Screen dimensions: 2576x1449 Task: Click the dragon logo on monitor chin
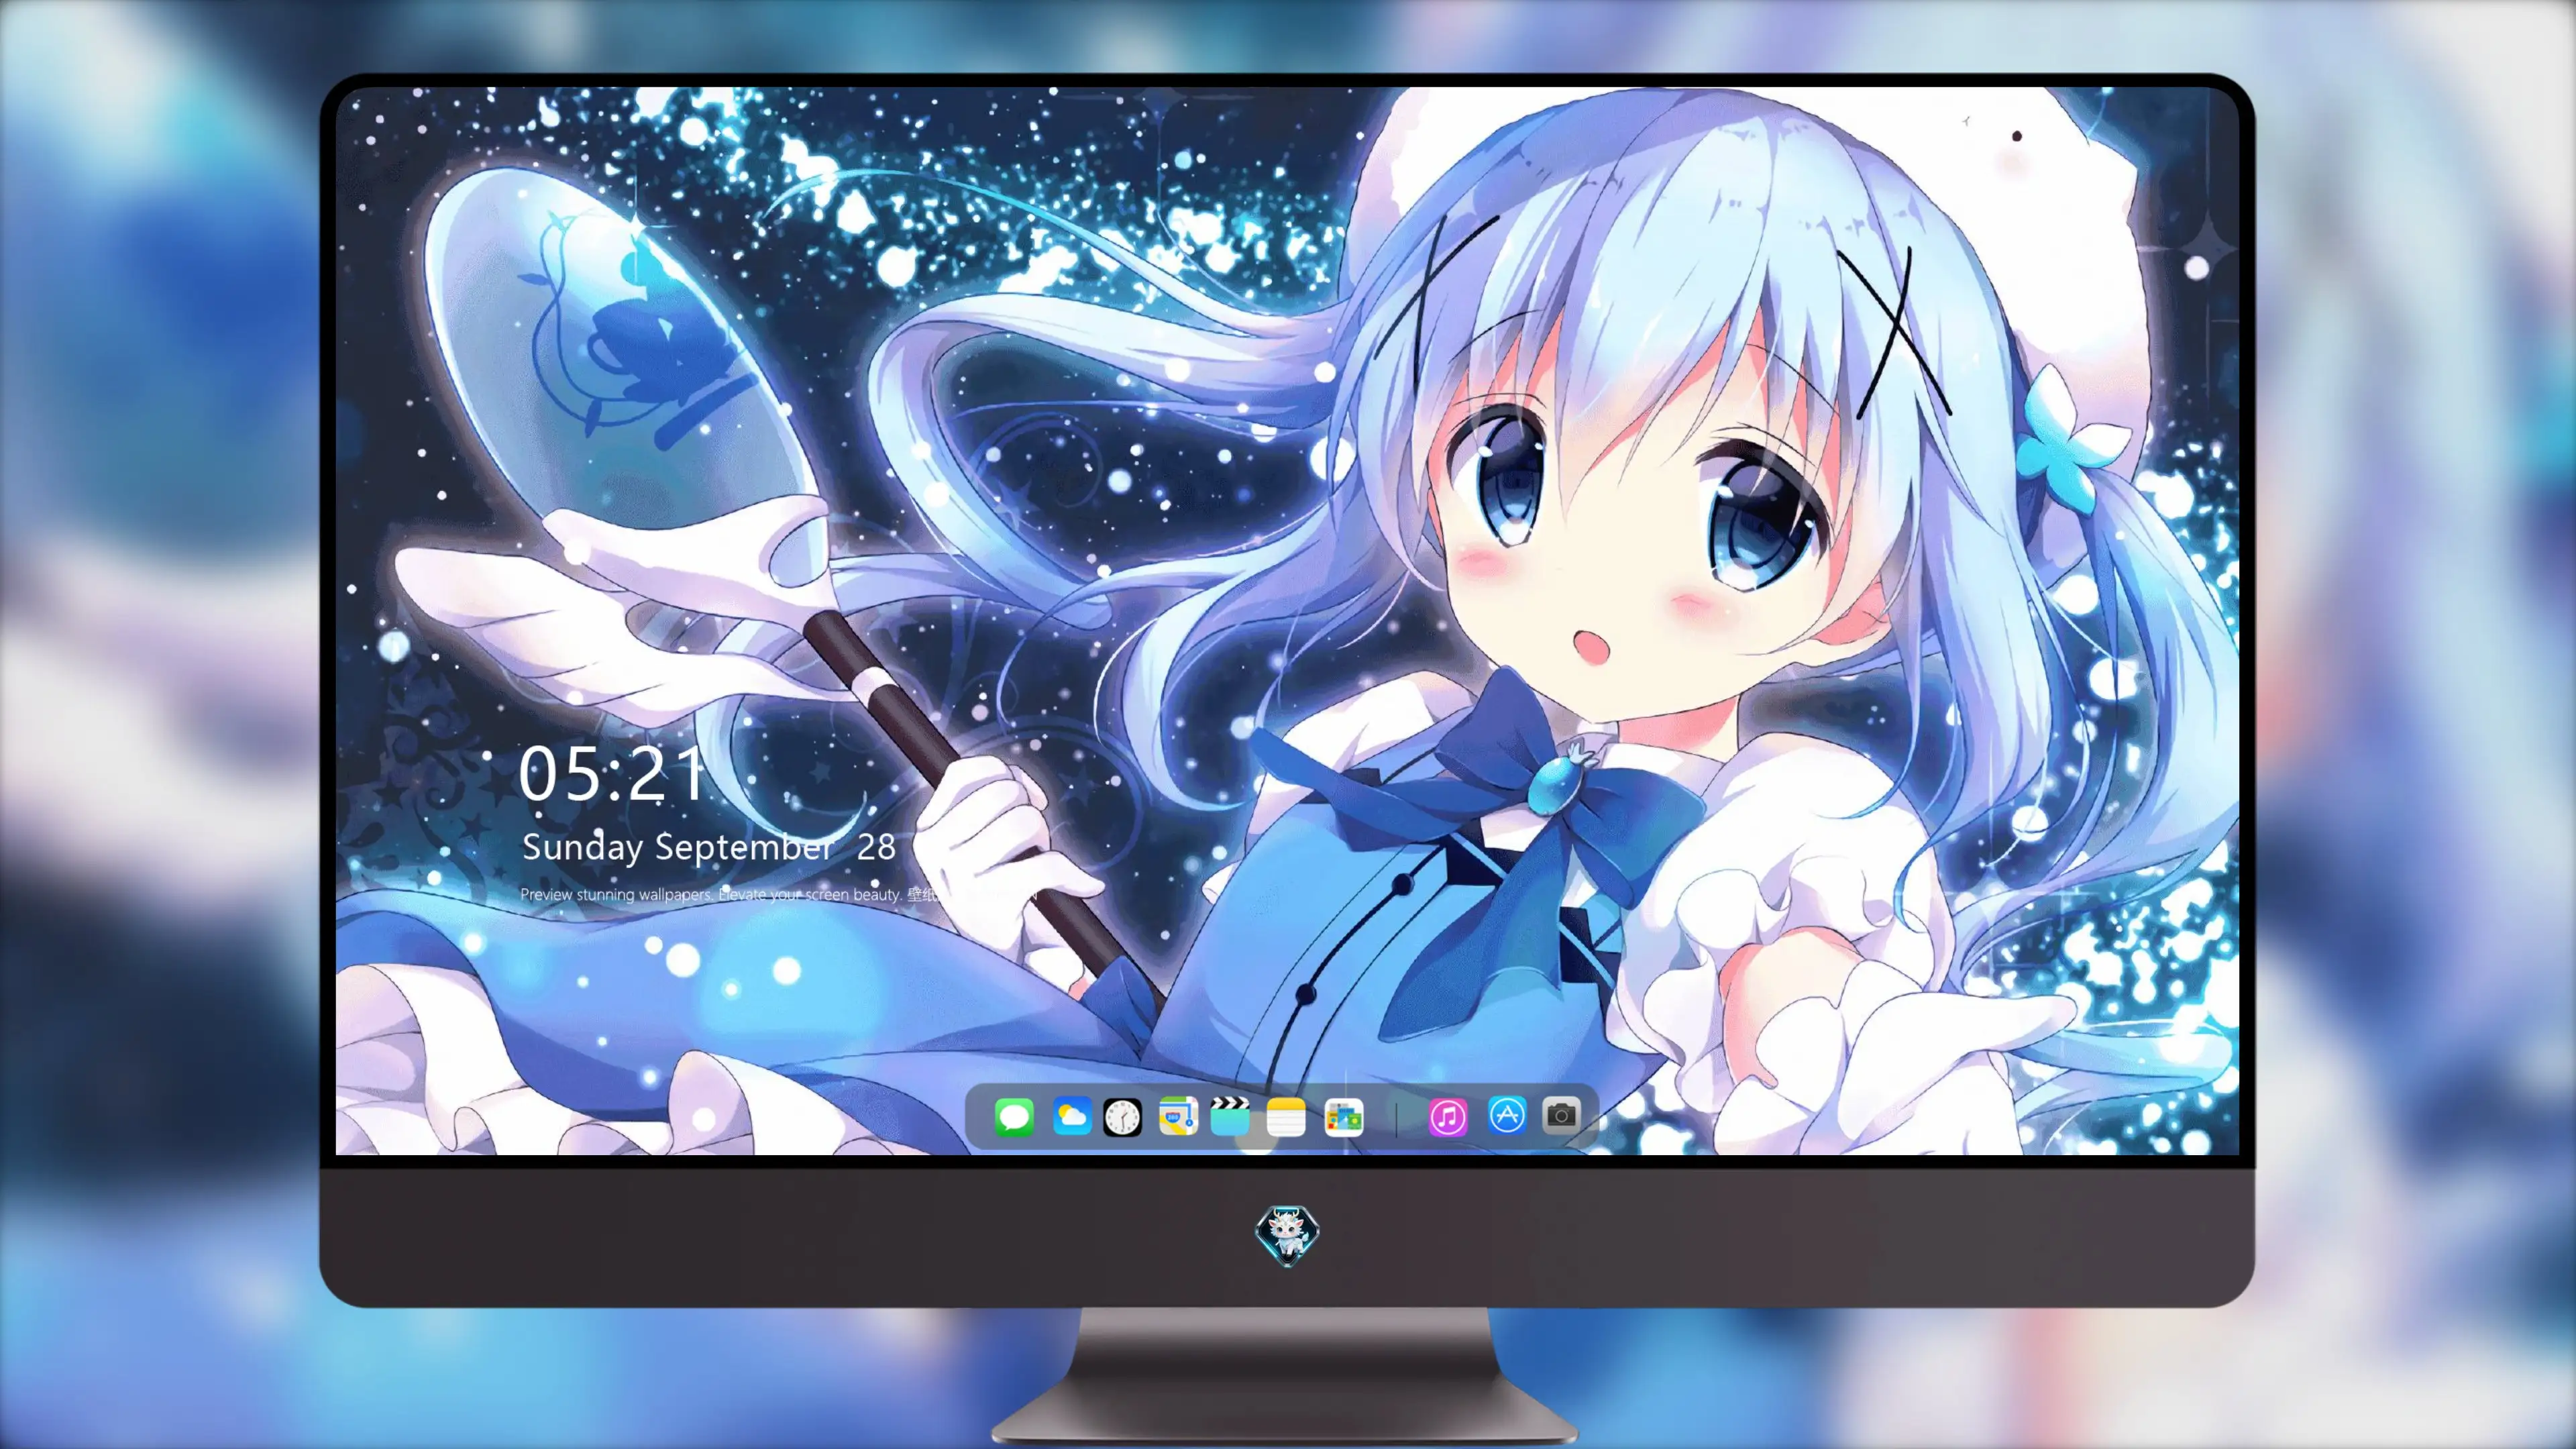[x=1287, y=1235]
